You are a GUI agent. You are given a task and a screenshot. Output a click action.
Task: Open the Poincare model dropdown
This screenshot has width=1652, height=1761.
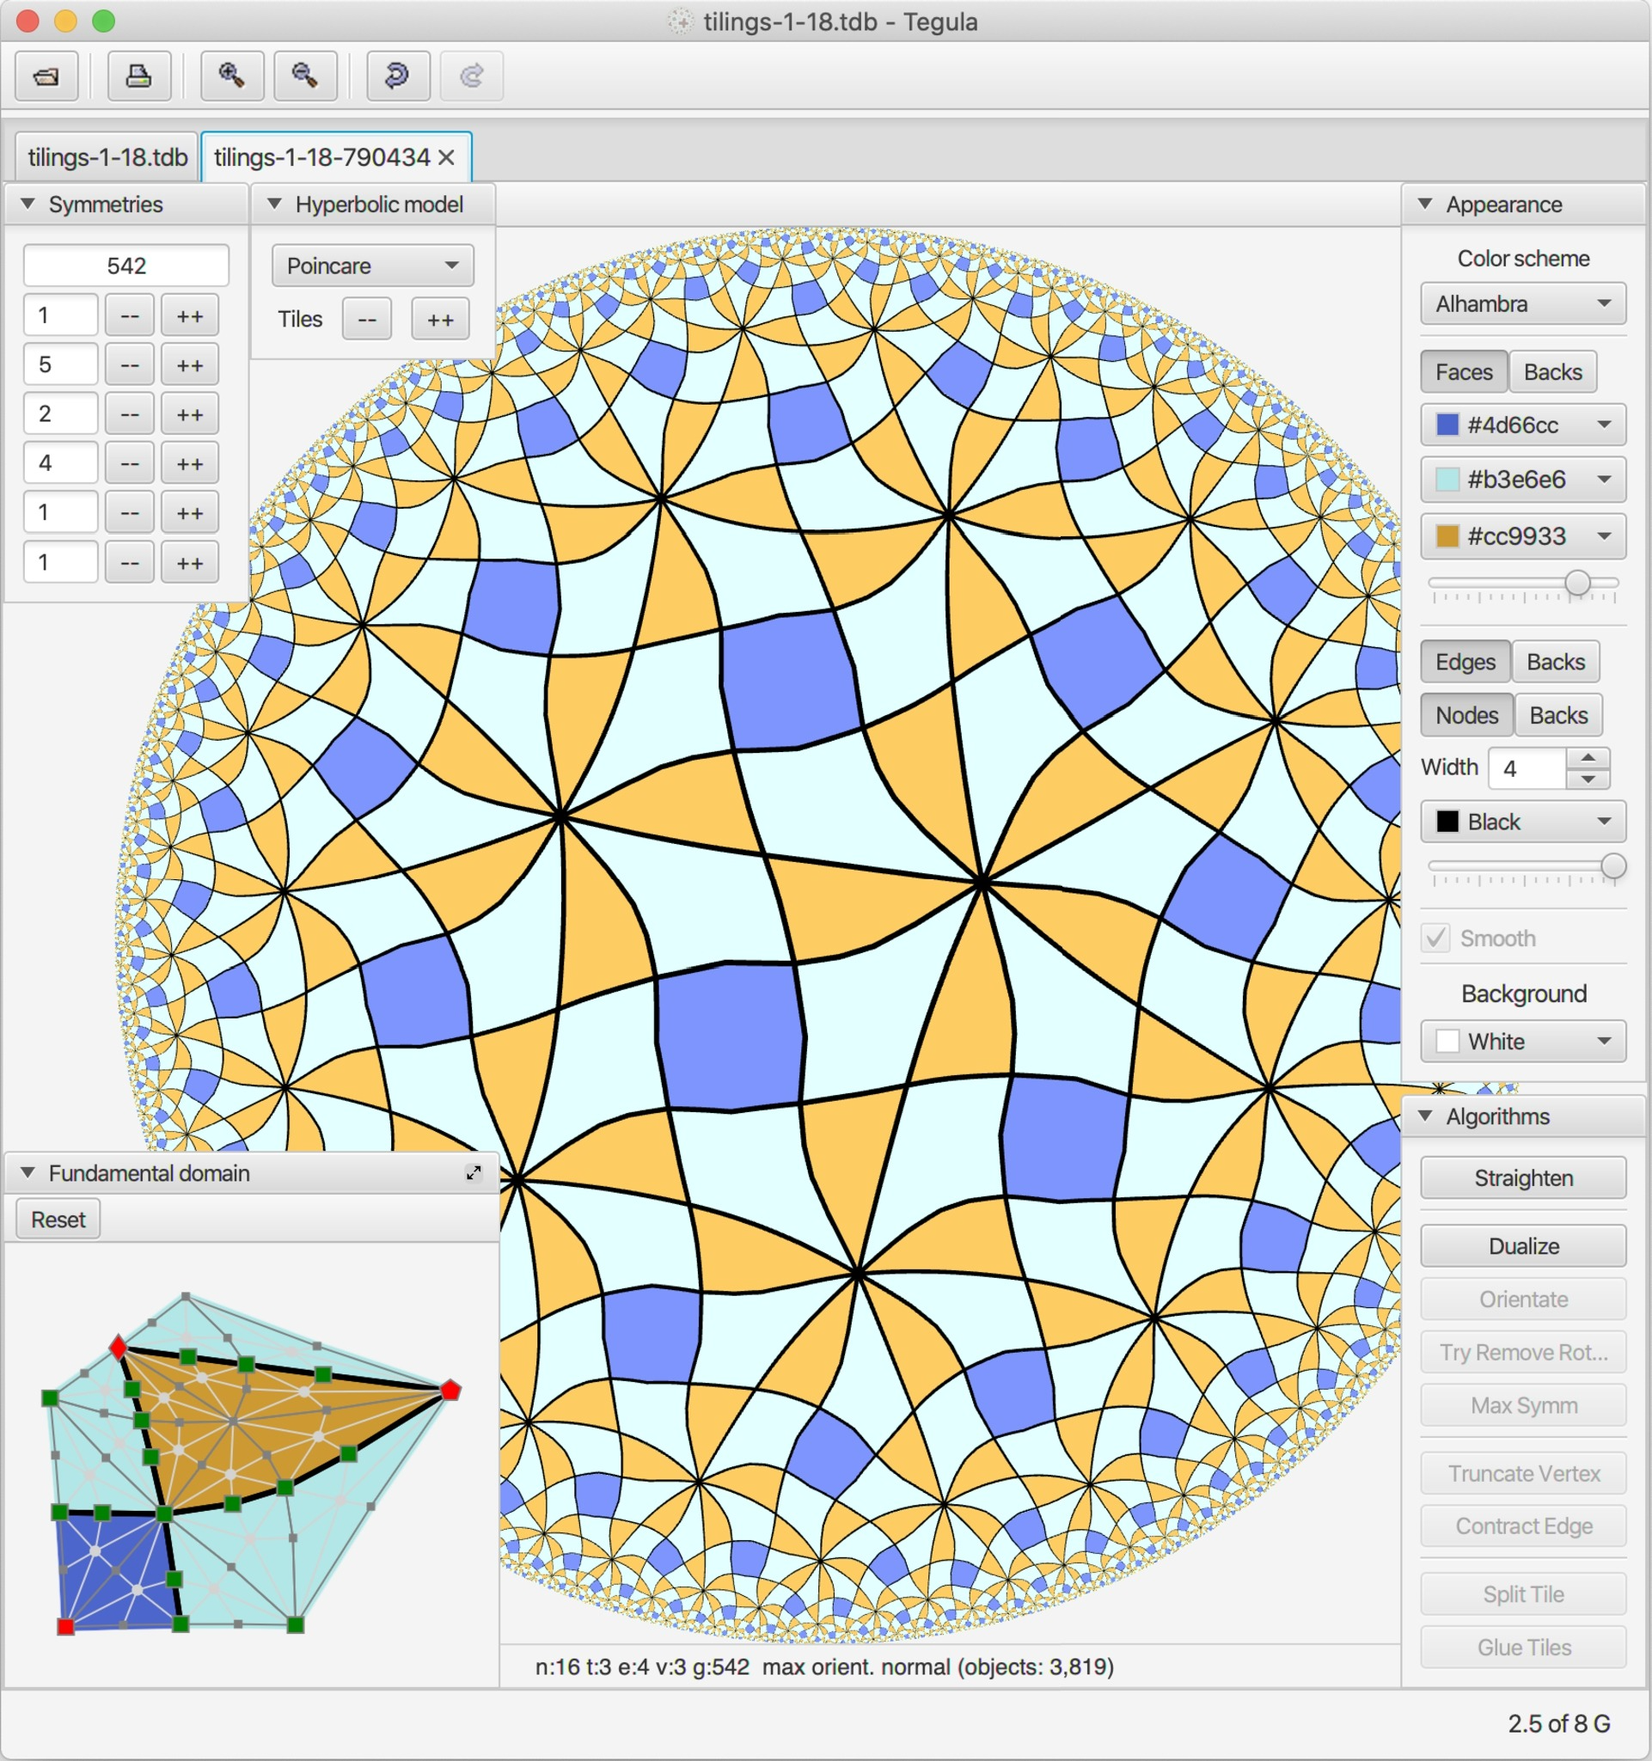click(373, 266)
